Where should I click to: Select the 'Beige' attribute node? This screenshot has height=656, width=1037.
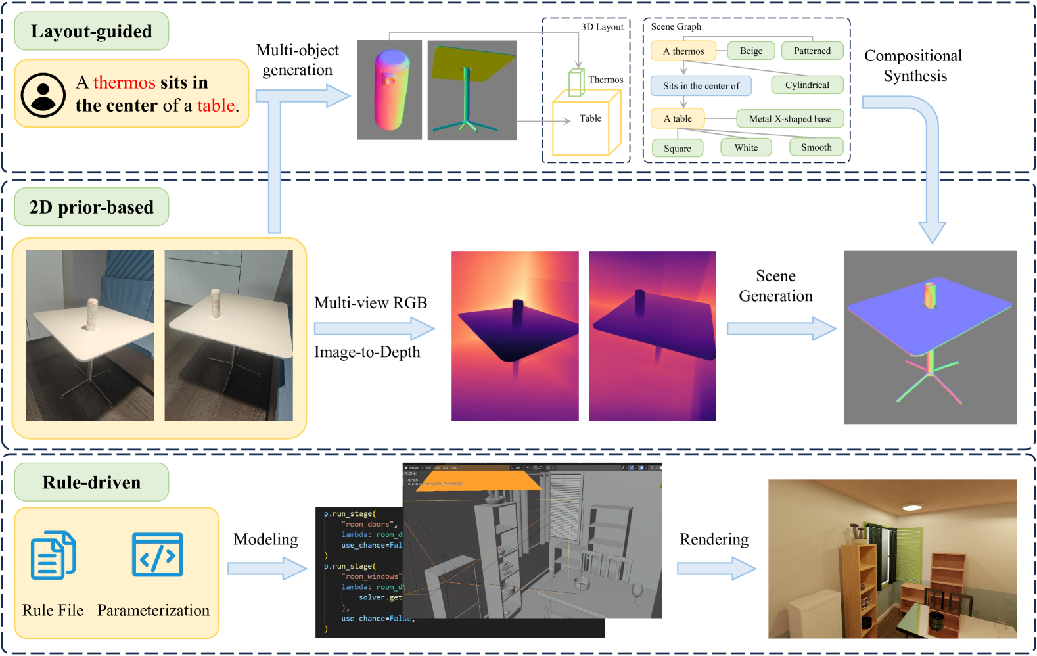click(x=751, y=51)
